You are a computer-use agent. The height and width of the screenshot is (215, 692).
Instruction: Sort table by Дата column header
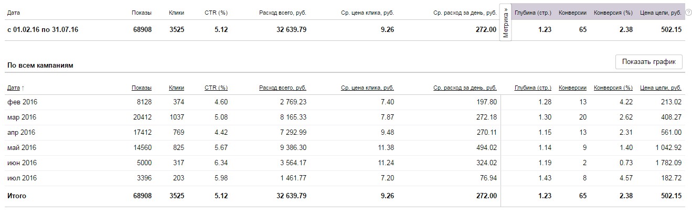coord(16,88)
